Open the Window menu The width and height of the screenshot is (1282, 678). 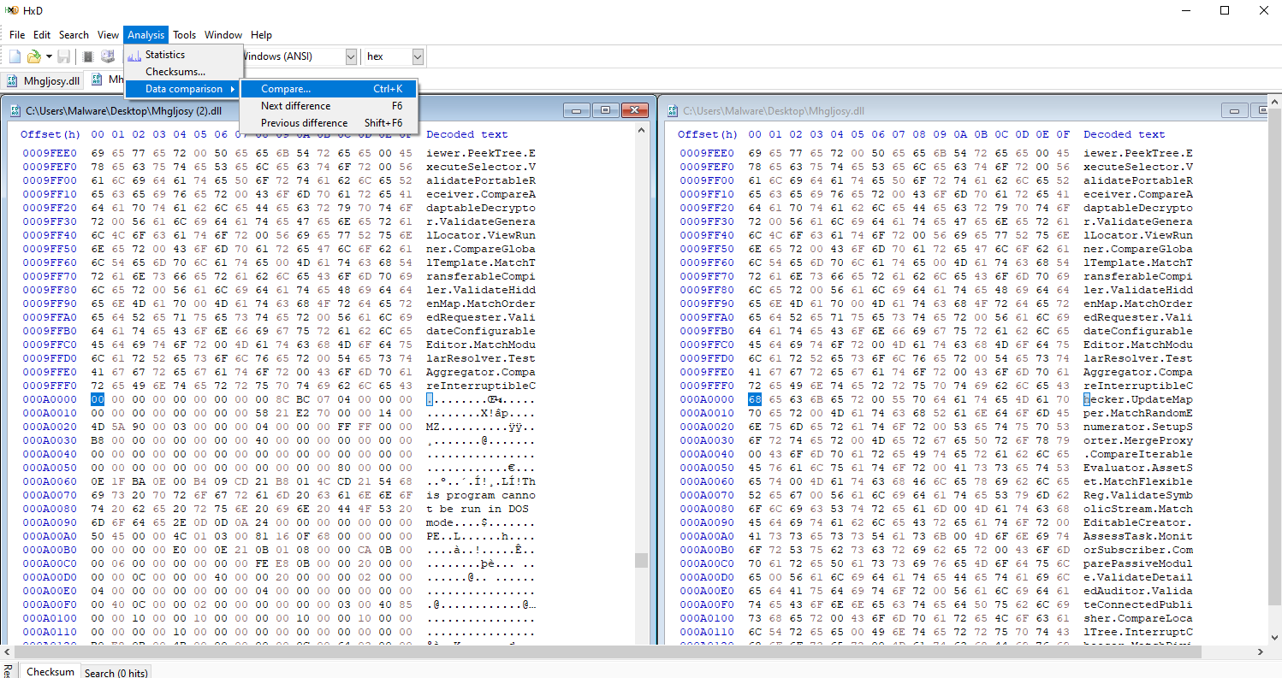[x=223, y=35]
